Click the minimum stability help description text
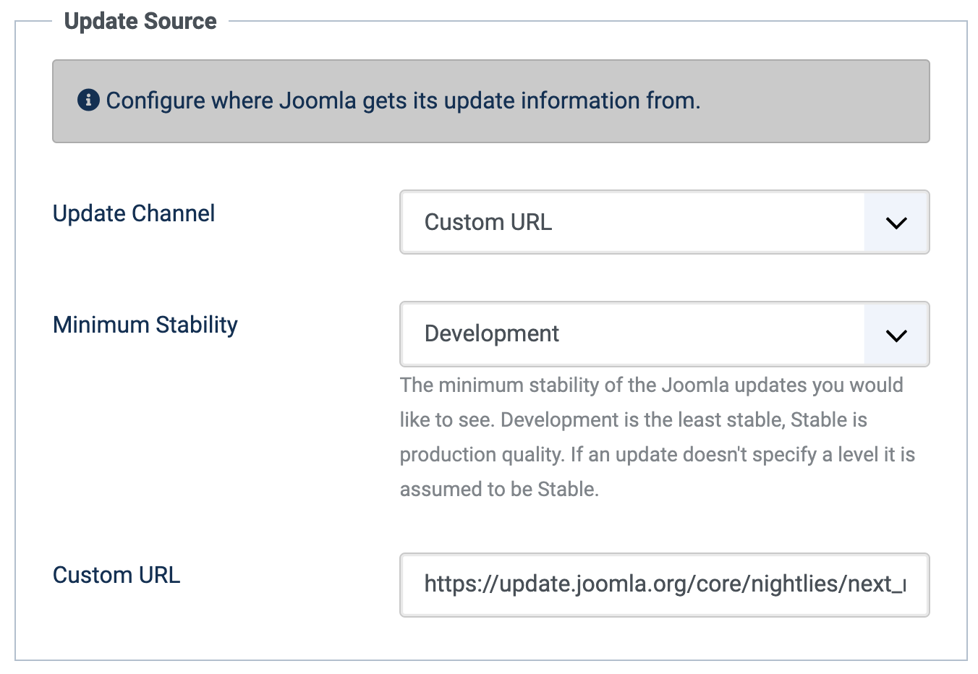Screen dimensions: 978x674 coord(658,437)
